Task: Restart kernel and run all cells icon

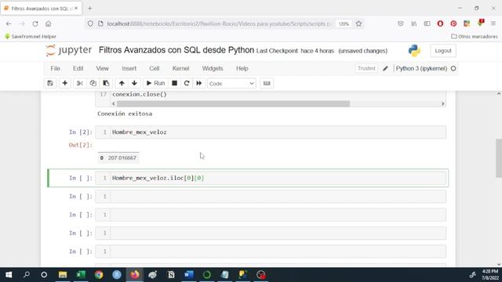Action: point(198,84)
